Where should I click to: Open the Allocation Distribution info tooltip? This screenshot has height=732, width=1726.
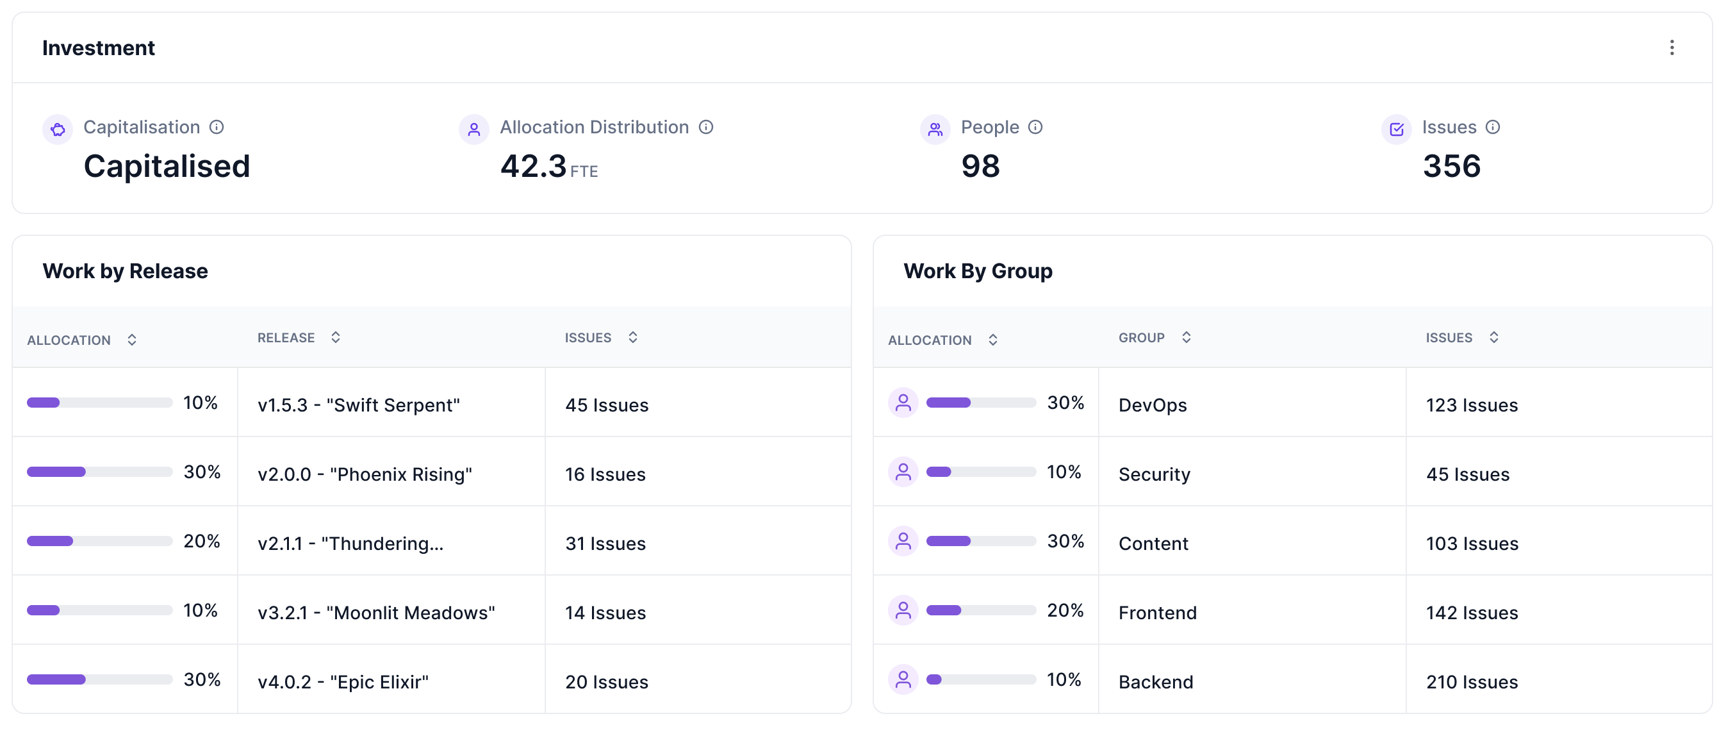pyautogui.click(x=705, y=127)
